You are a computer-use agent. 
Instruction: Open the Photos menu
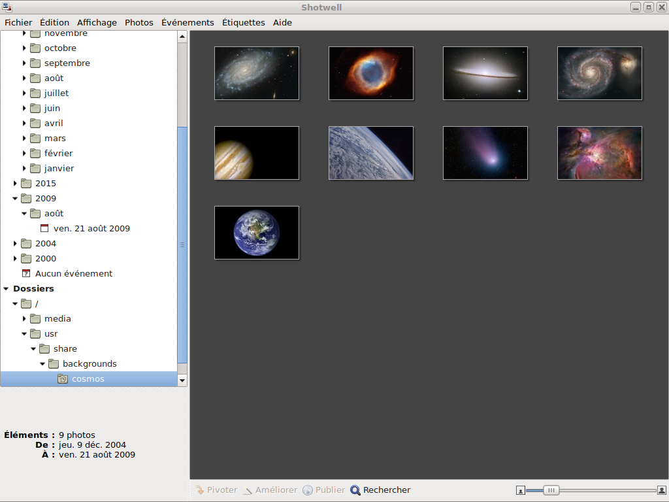[139, 22]
